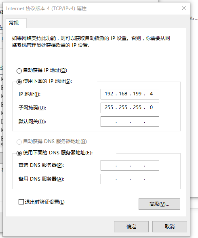Select 自动获得 IP 地址 radio option
Screen dimensions: 198x238
click(19, 71)
